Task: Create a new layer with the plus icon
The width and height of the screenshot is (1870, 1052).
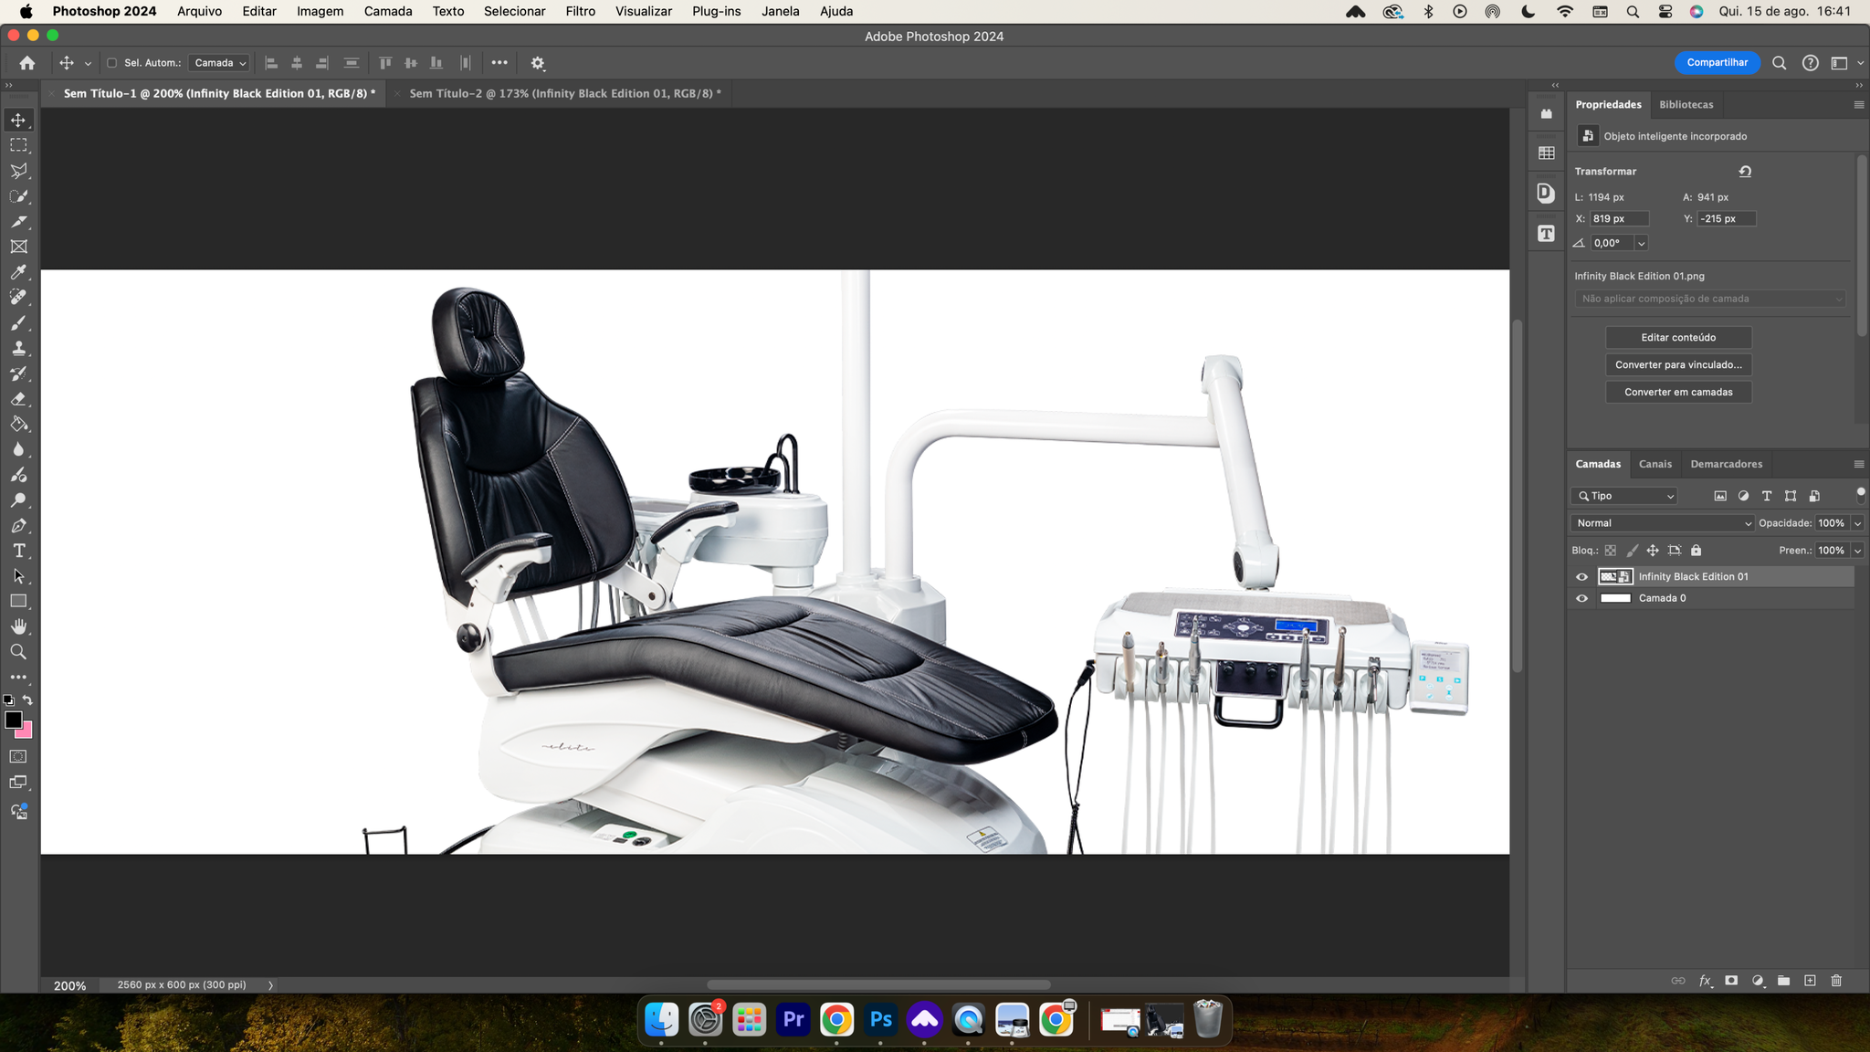Action: coord(1810,980)
